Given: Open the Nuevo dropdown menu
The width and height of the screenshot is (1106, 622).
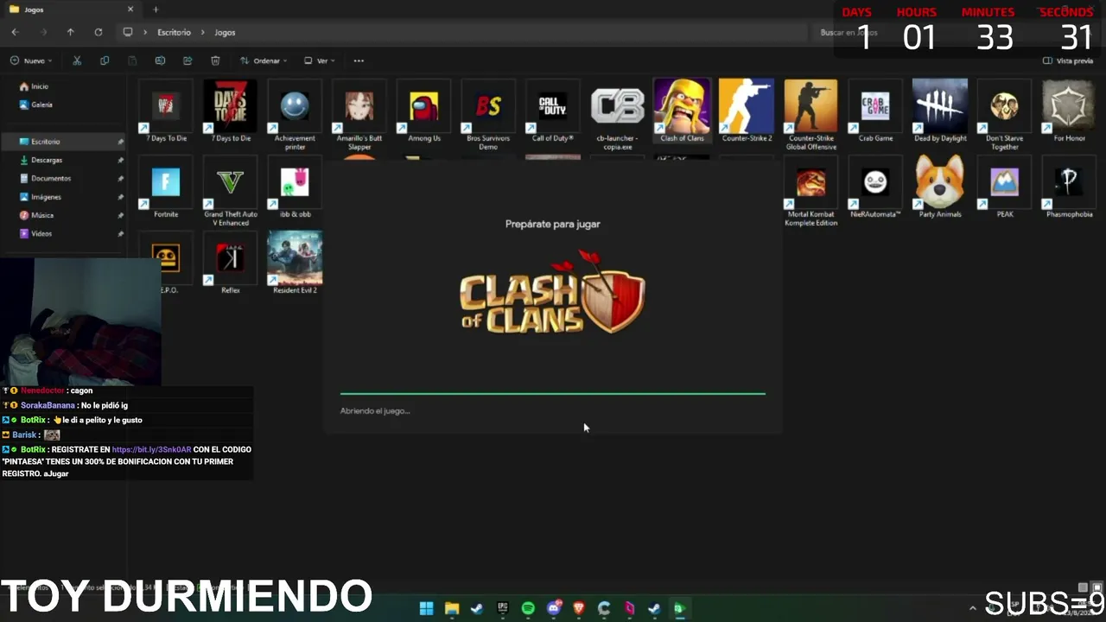Looking at the screenshot, I should pos(32,60).
